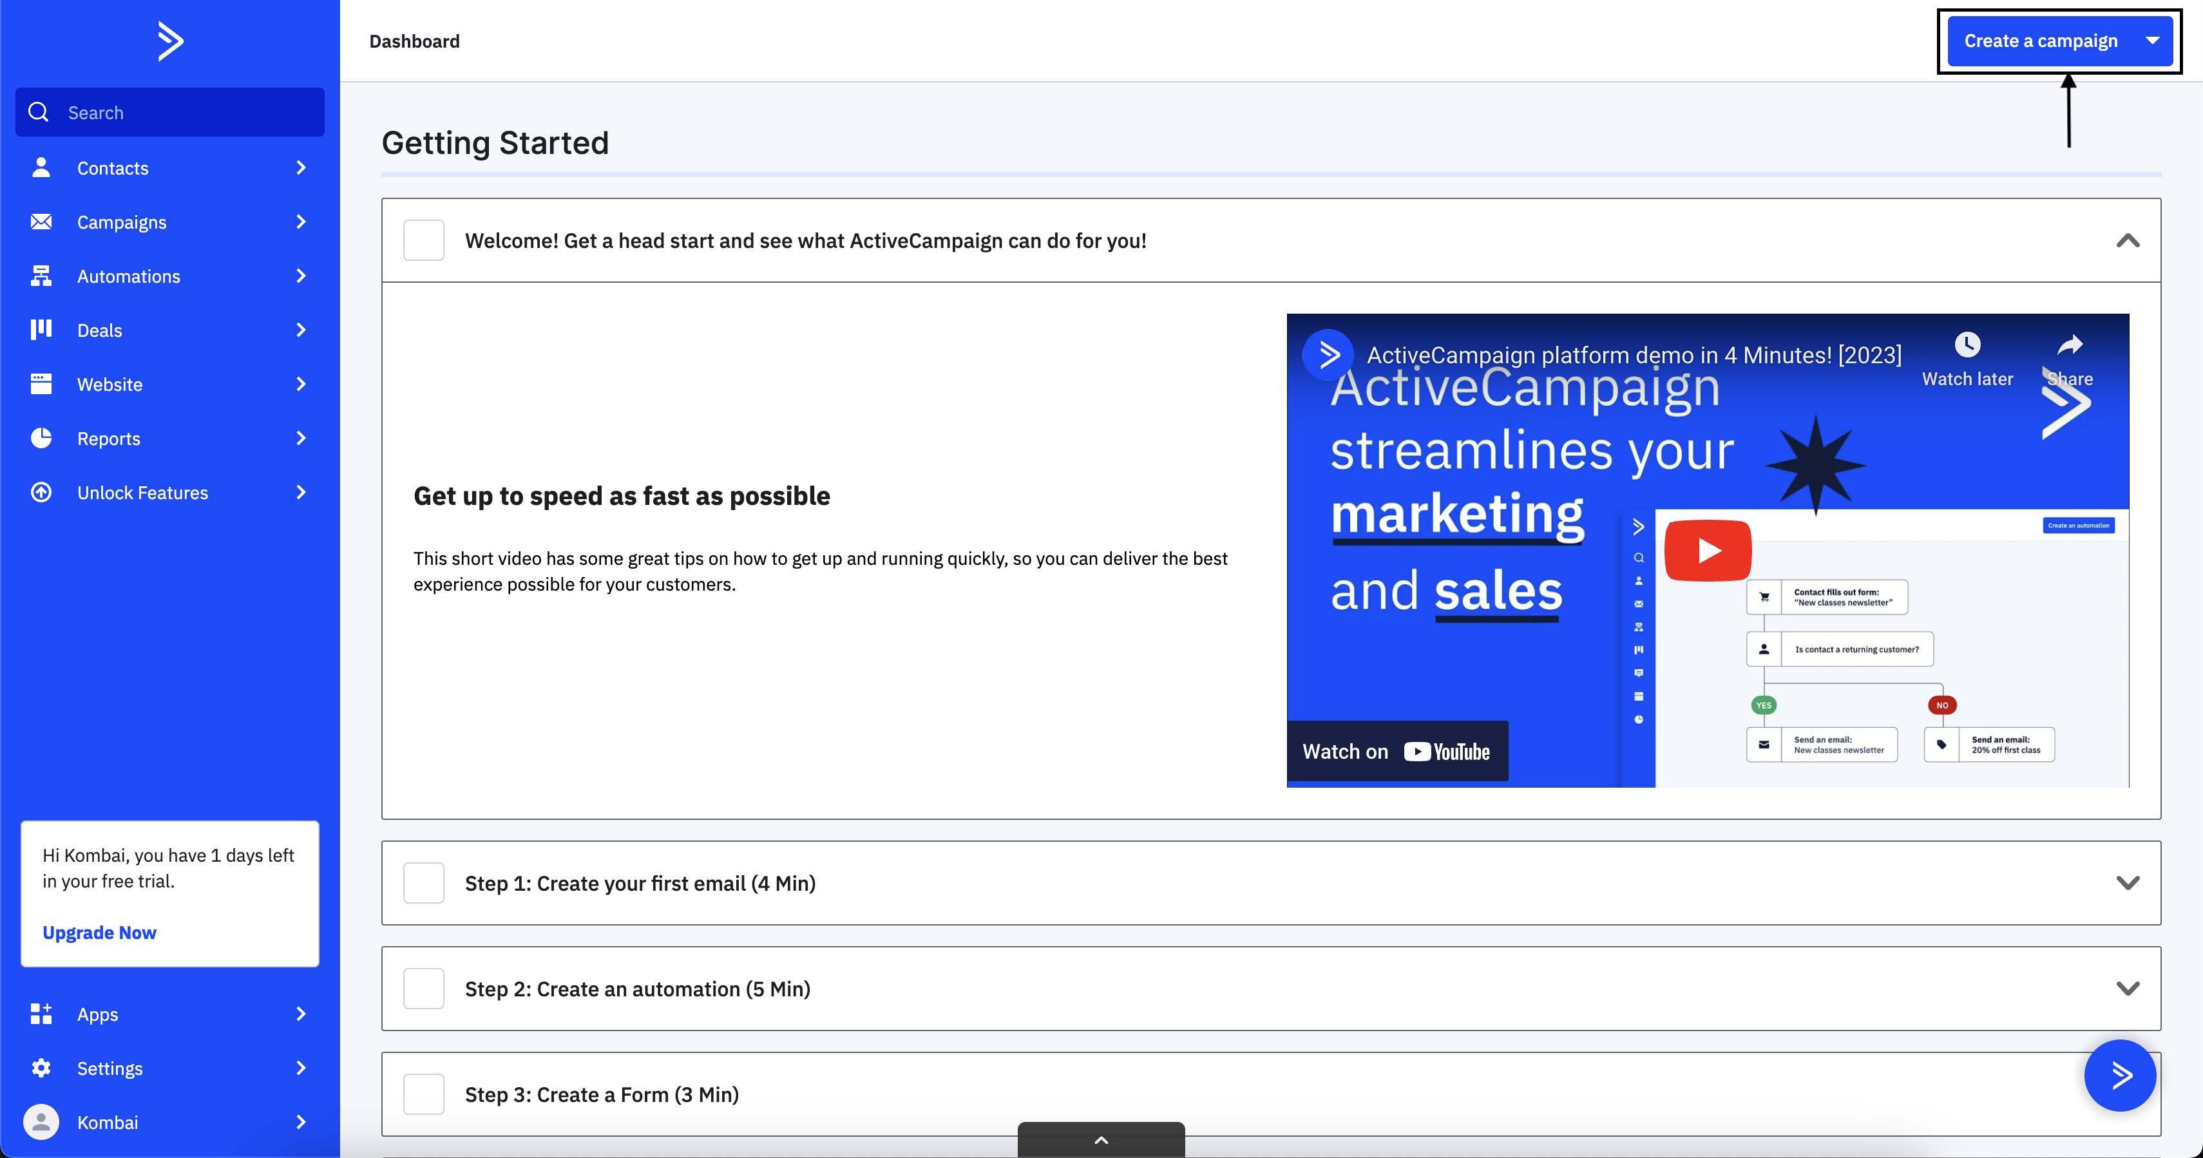Expand the Settings submenu chevron

click(301, 1067)
